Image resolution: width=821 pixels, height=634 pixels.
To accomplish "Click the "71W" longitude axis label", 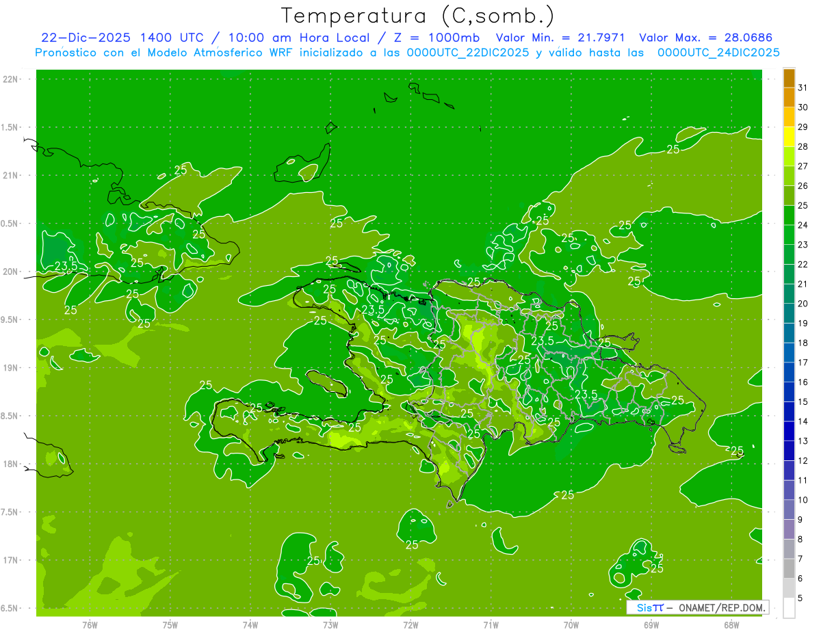I will click(491, 625).
